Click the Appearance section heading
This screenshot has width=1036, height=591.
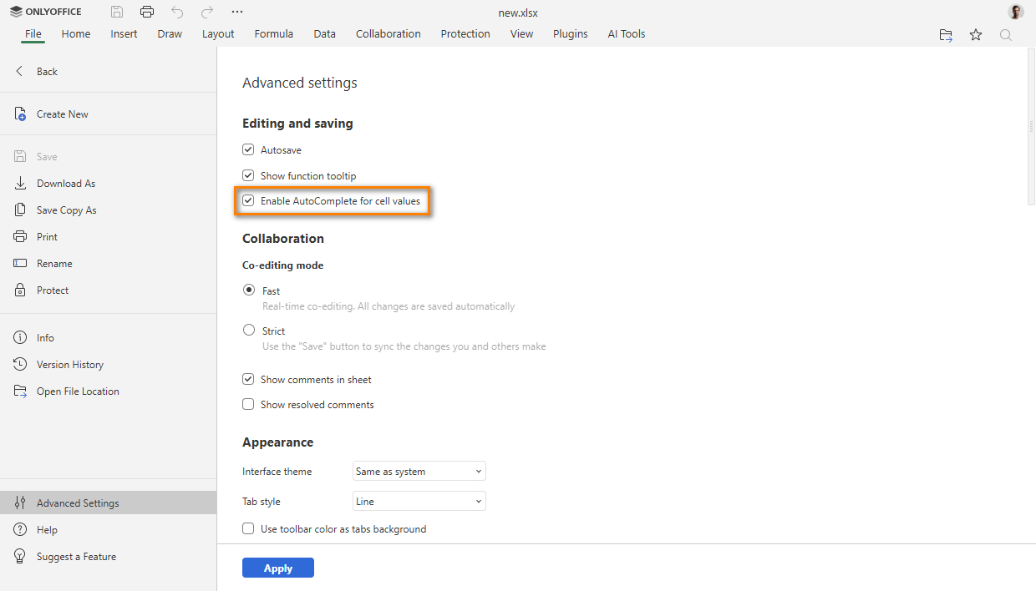pyautogui.click(x=278, y=442)
